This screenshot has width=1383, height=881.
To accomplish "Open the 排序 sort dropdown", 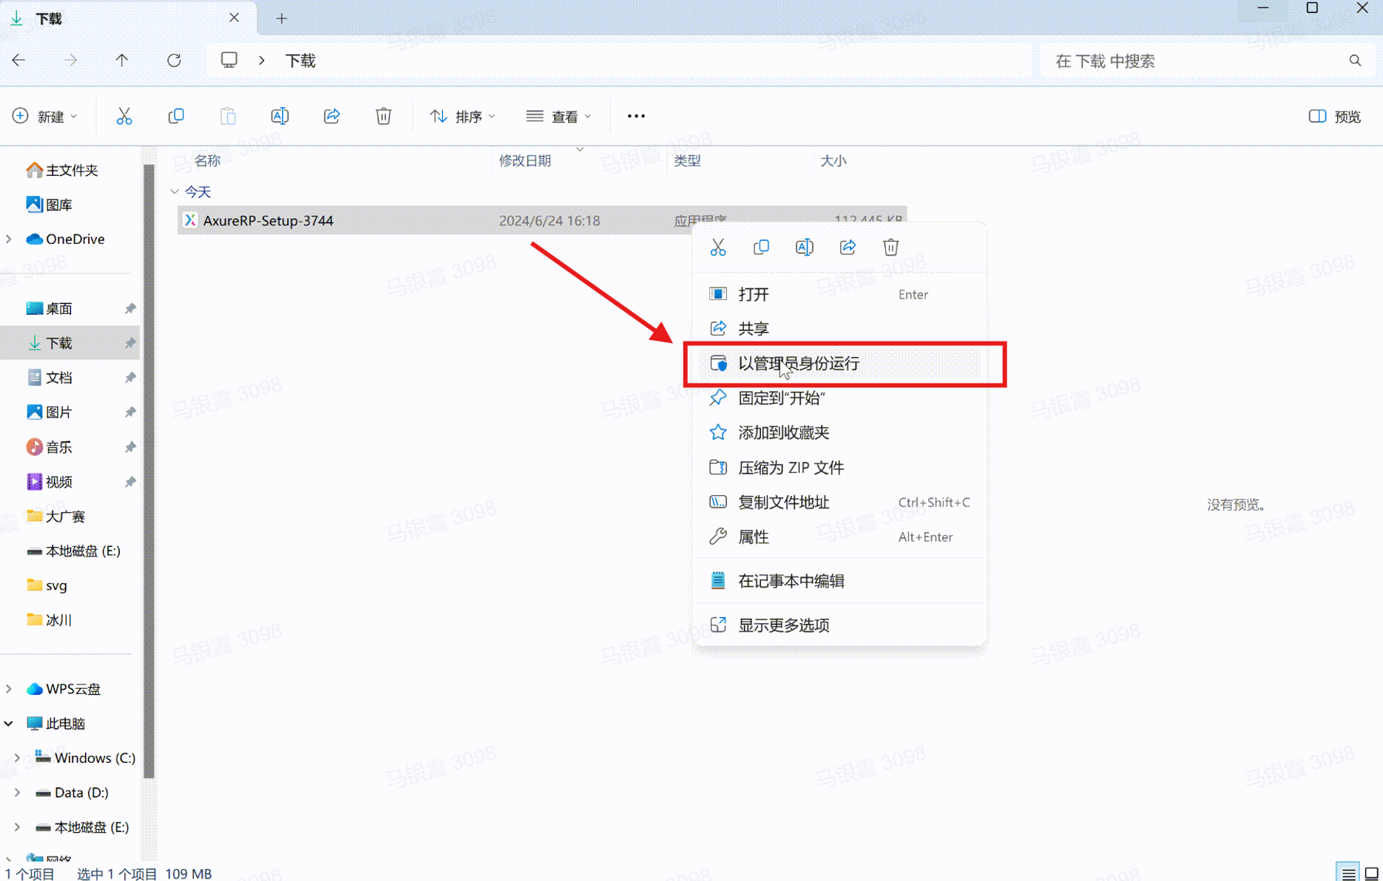I will [x=463, y=117].
